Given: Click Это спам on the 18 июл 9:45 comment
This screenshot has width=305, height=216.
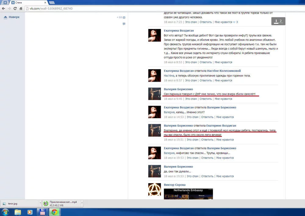Looking at the screenshot, I should pyautogui.click(x=191, y=99).
